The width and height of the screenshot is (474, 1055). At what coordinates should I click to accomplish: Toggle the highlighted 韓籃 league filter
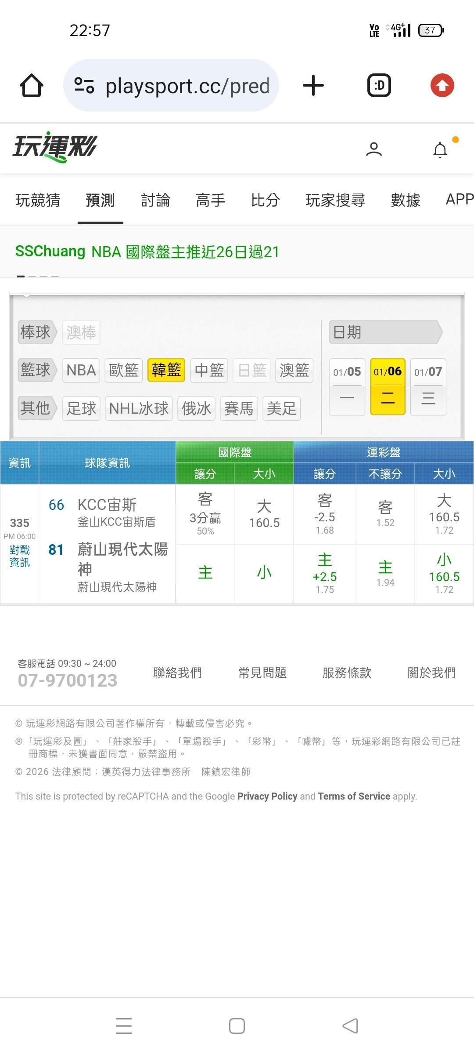(166, 370)
